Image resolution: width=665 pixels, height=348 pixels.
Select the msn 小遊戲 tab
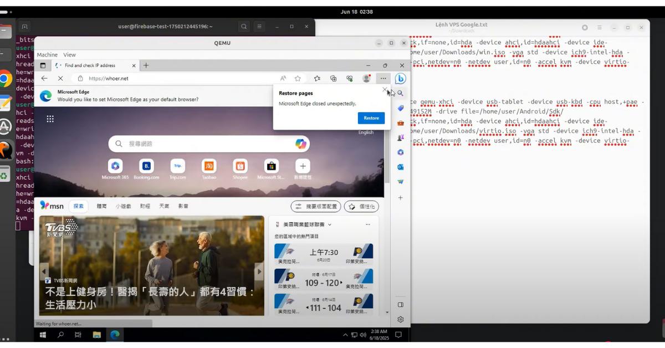[x=123, y=206]
